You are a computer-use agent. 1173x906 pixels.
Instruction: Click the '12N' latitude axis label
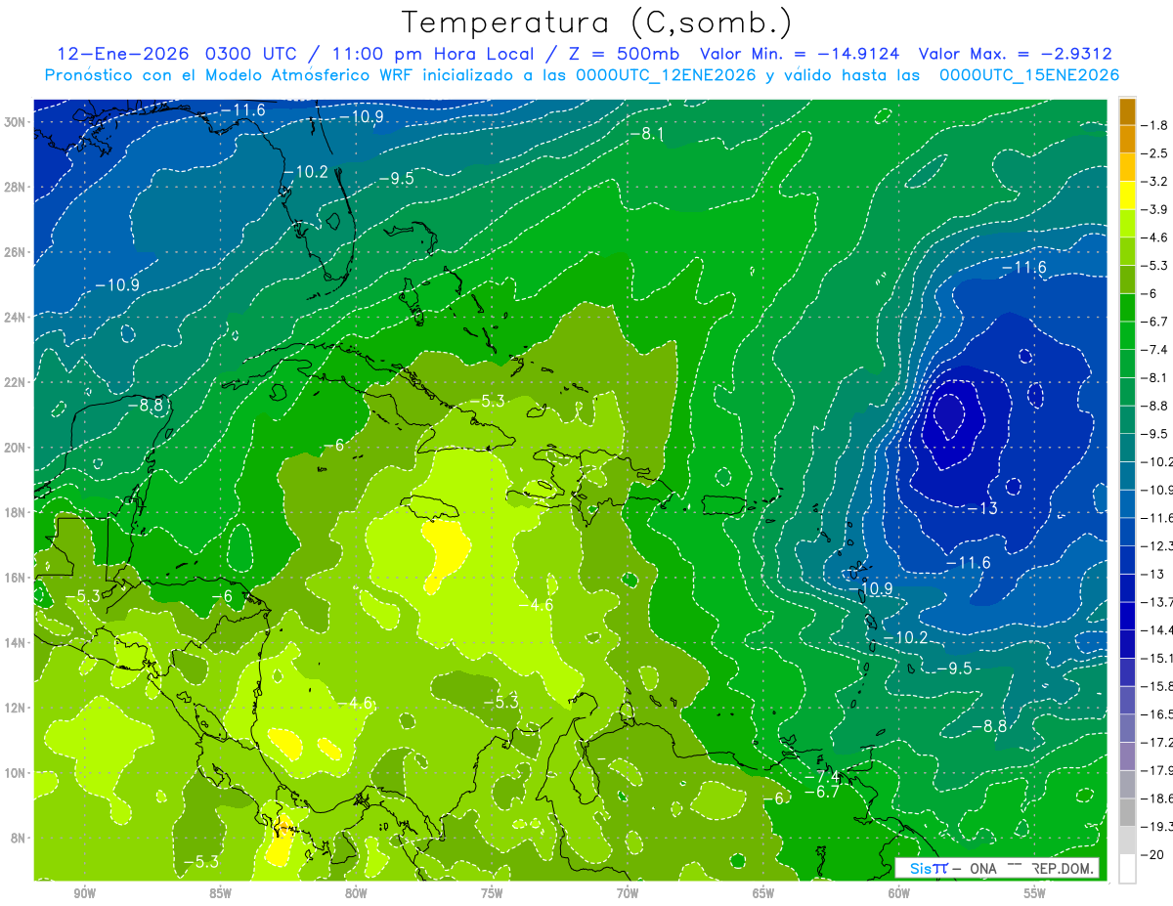point(14,708)
